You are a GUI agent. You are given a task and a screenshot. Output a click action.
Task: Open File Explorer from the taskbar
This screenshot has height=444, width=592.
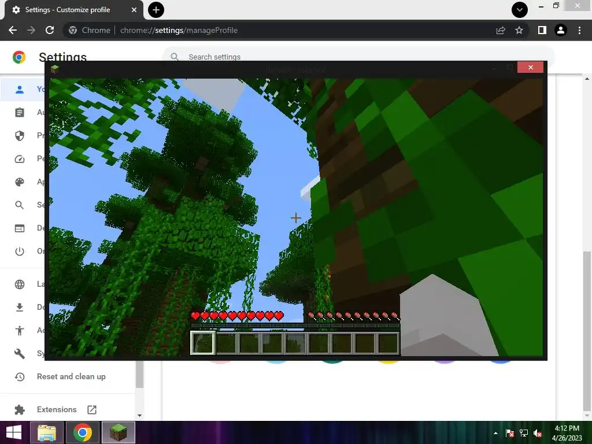point(47,432)
